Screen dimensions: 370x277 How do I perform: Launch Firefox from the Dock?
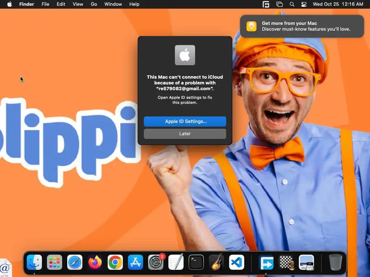pyautogui.click(x=95, y=262)
